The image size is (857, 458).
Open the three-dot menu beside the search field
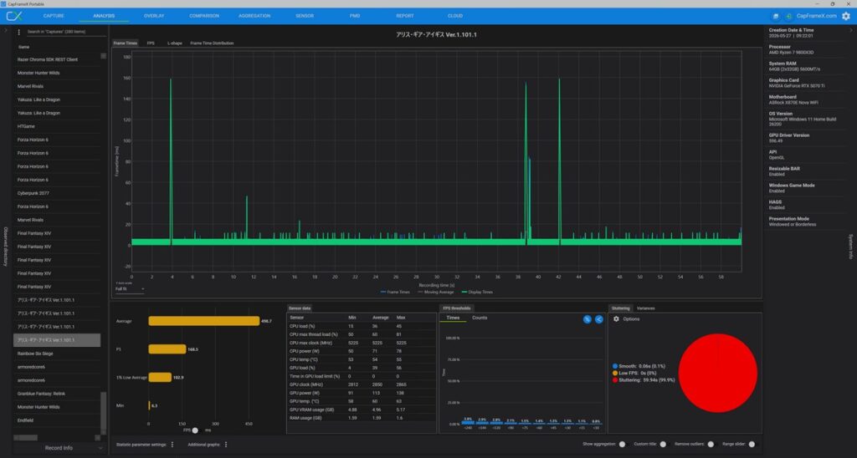click(18, 33)
